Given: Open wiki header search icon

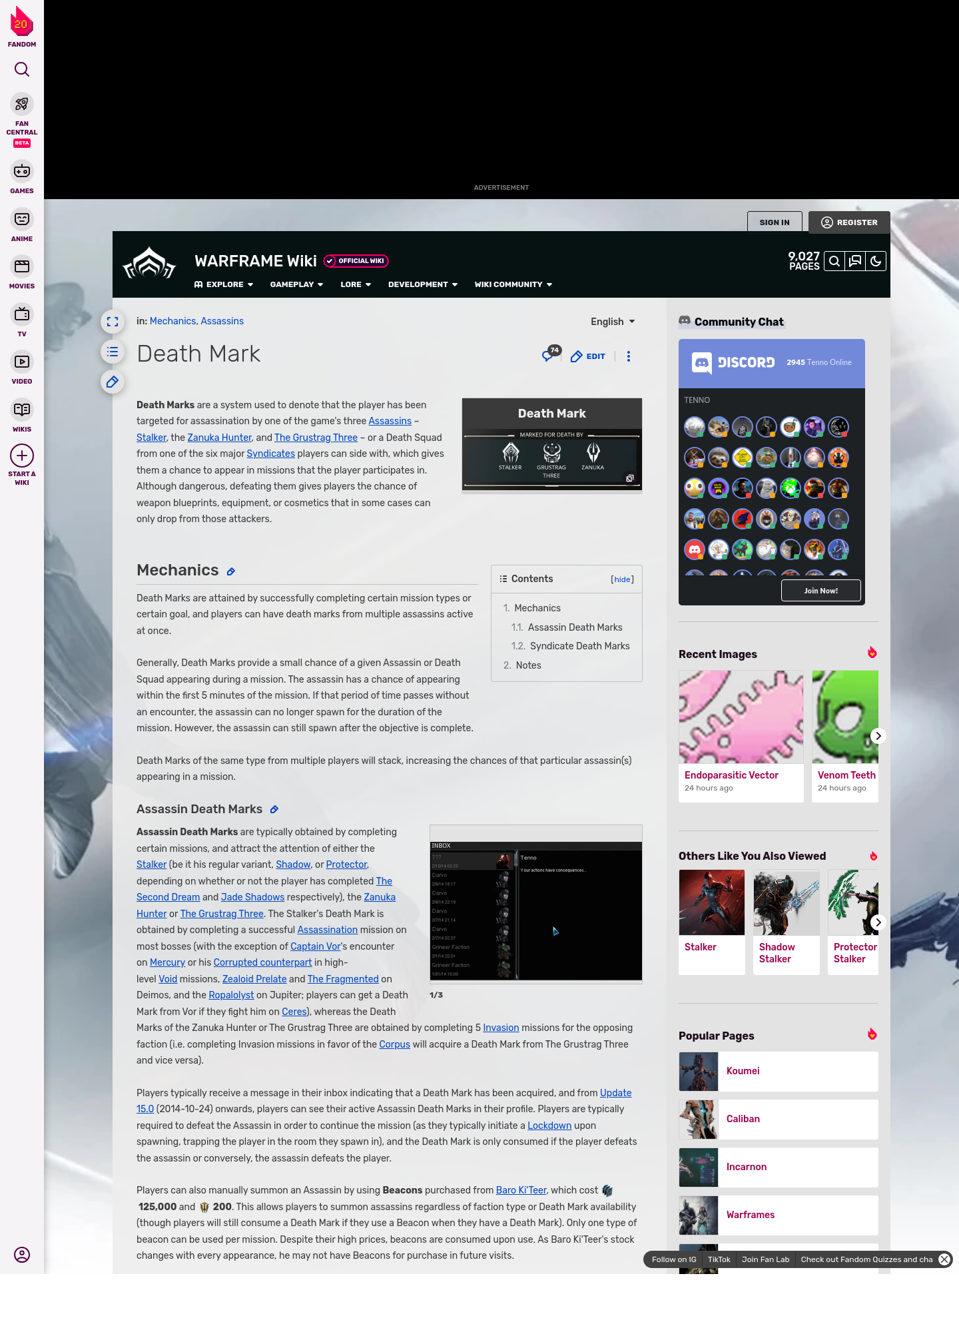Looking at the screenshot, I should click(x=834, y=261).
